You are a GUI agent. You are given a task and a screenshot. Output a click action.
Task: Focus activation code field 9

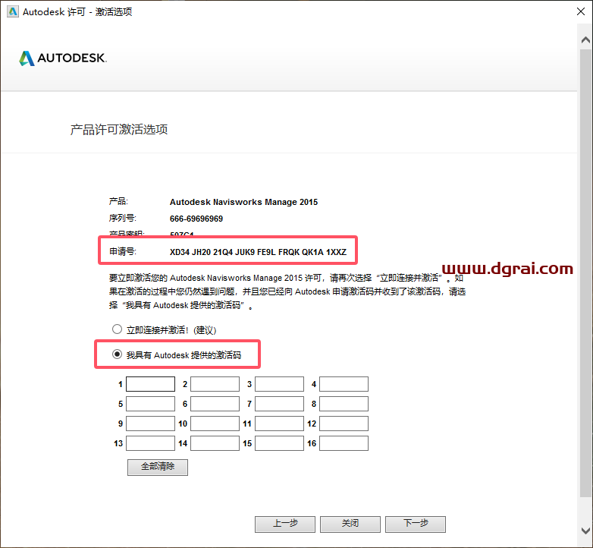[150, 424]
